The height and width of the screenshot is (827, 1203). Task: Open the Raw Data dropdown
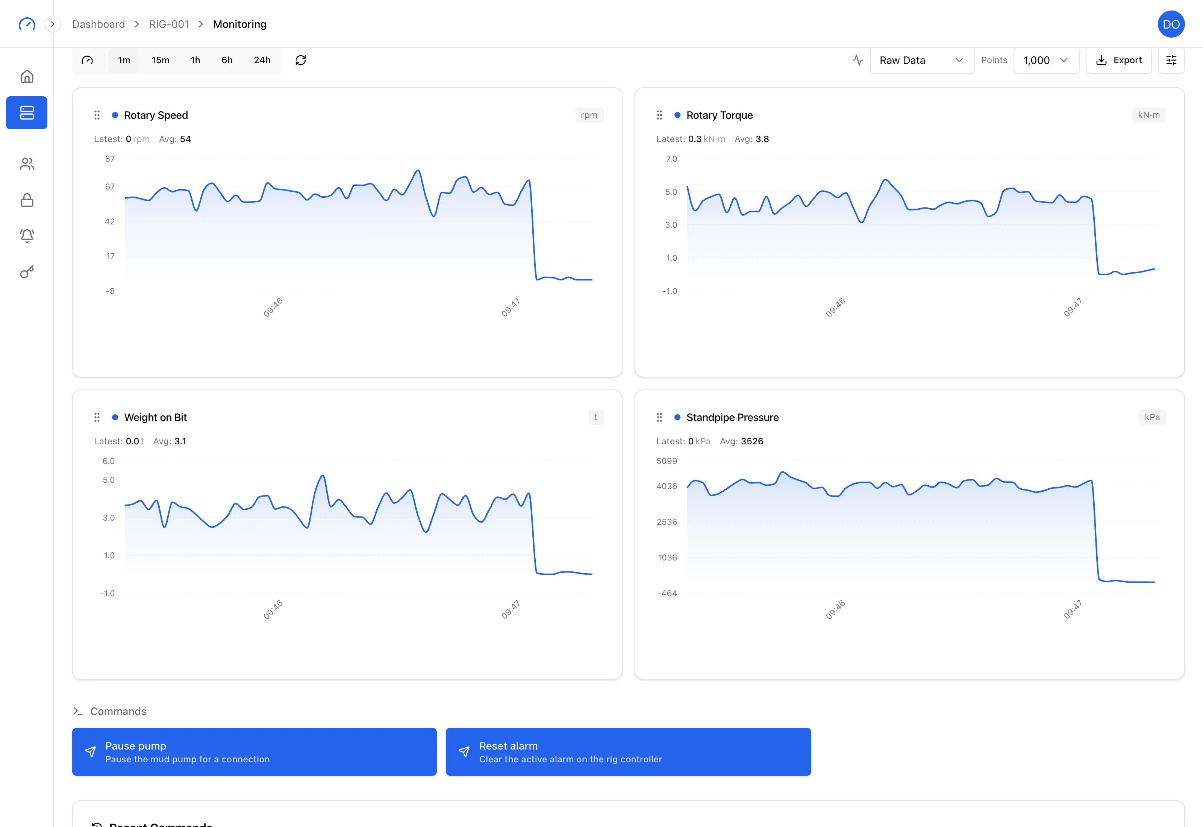(922, 60)
